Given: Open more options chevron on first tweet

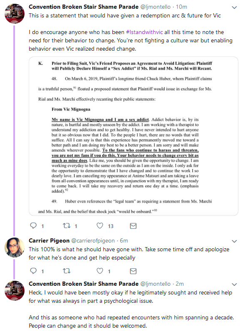Looking at the screenshot, I should 234,7.
